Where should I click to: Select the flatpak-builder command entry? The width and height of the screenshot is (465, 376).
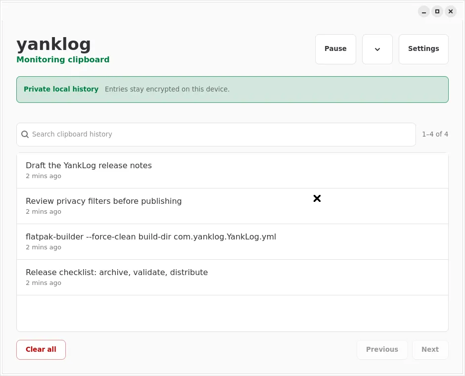click(x=232, y=241)
